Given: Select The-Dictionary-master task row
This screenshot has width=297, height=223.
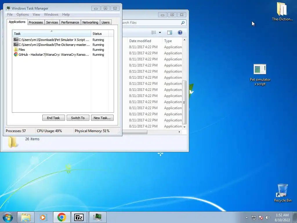Looking at the screenshot, I should pyautogui.click(x=63, y=45).
